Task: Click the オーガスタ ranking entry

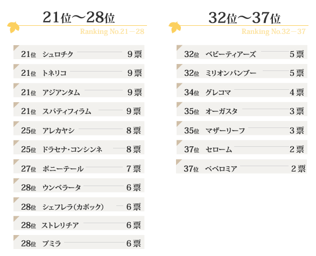Action: (242, 109)
